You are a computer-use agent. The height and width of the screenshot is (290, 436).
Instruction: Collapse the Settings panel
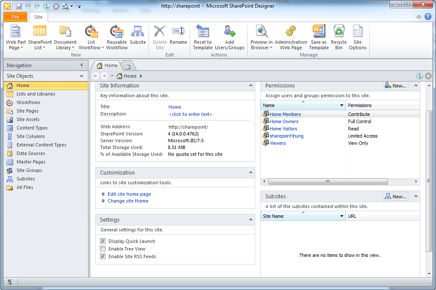click(x=251, y=220)
